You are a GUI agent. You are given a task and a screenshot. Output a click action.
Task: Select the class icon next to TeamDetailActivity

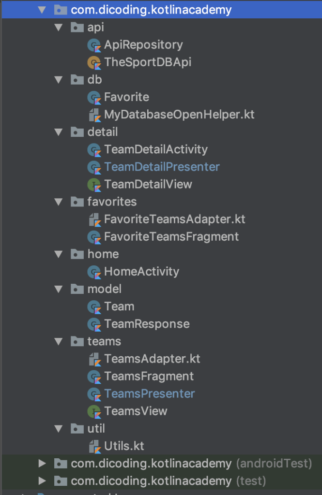point(94,149)
